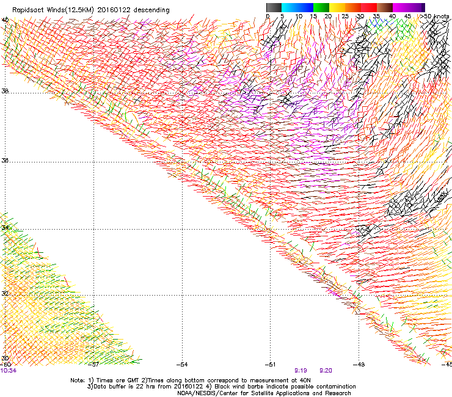Click the yellow 20-25 knots legend swatch

337,7
